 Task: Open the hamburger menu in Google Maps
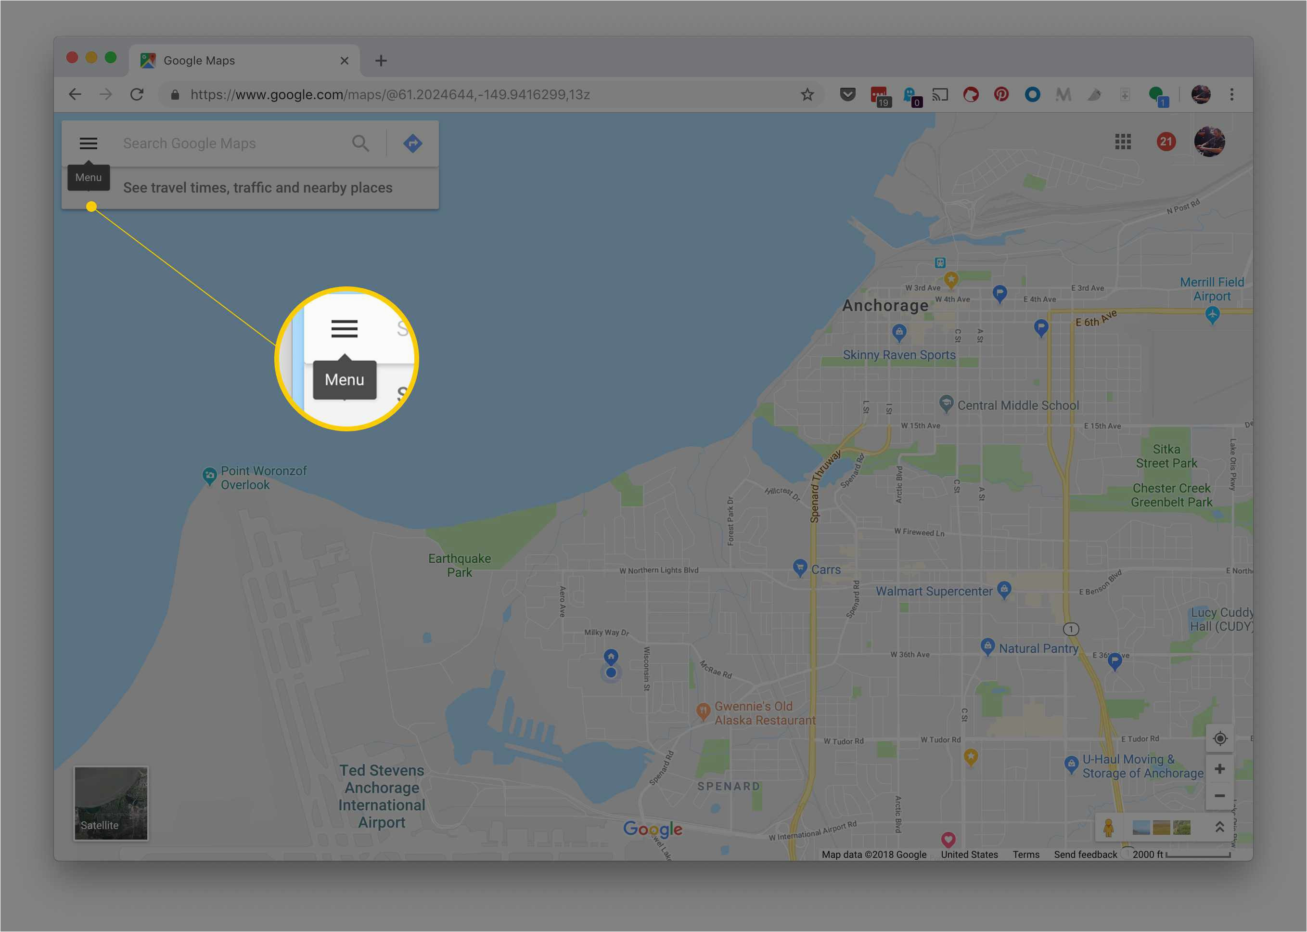click(x=89, y=143)
